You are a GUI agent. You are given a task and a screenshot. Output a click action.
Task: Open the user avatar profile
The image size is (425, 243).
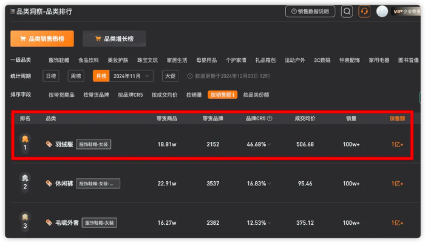click(x=382, y=12)
